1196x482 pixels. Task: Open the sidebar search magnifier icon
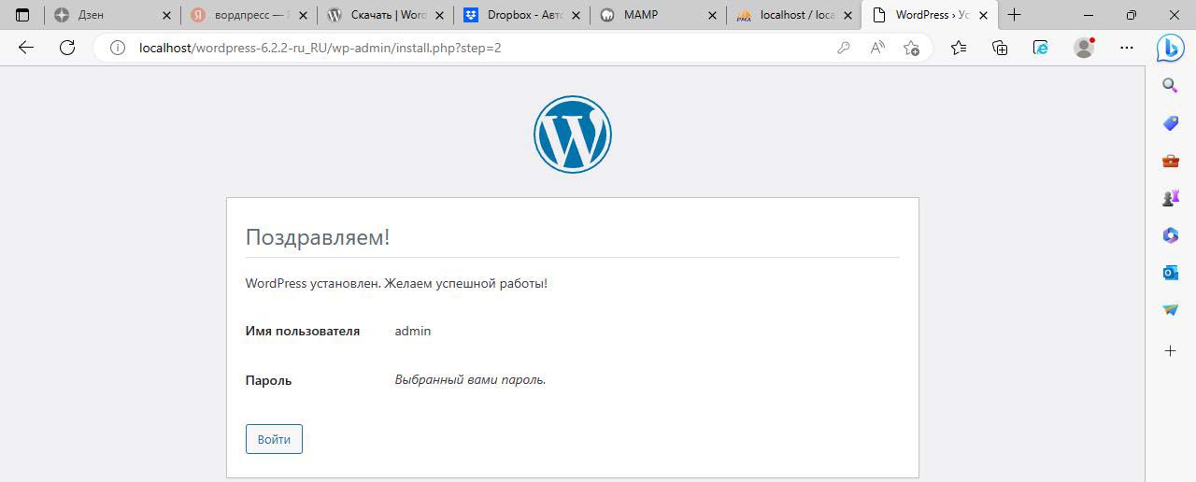click(x=1170, y=86)
